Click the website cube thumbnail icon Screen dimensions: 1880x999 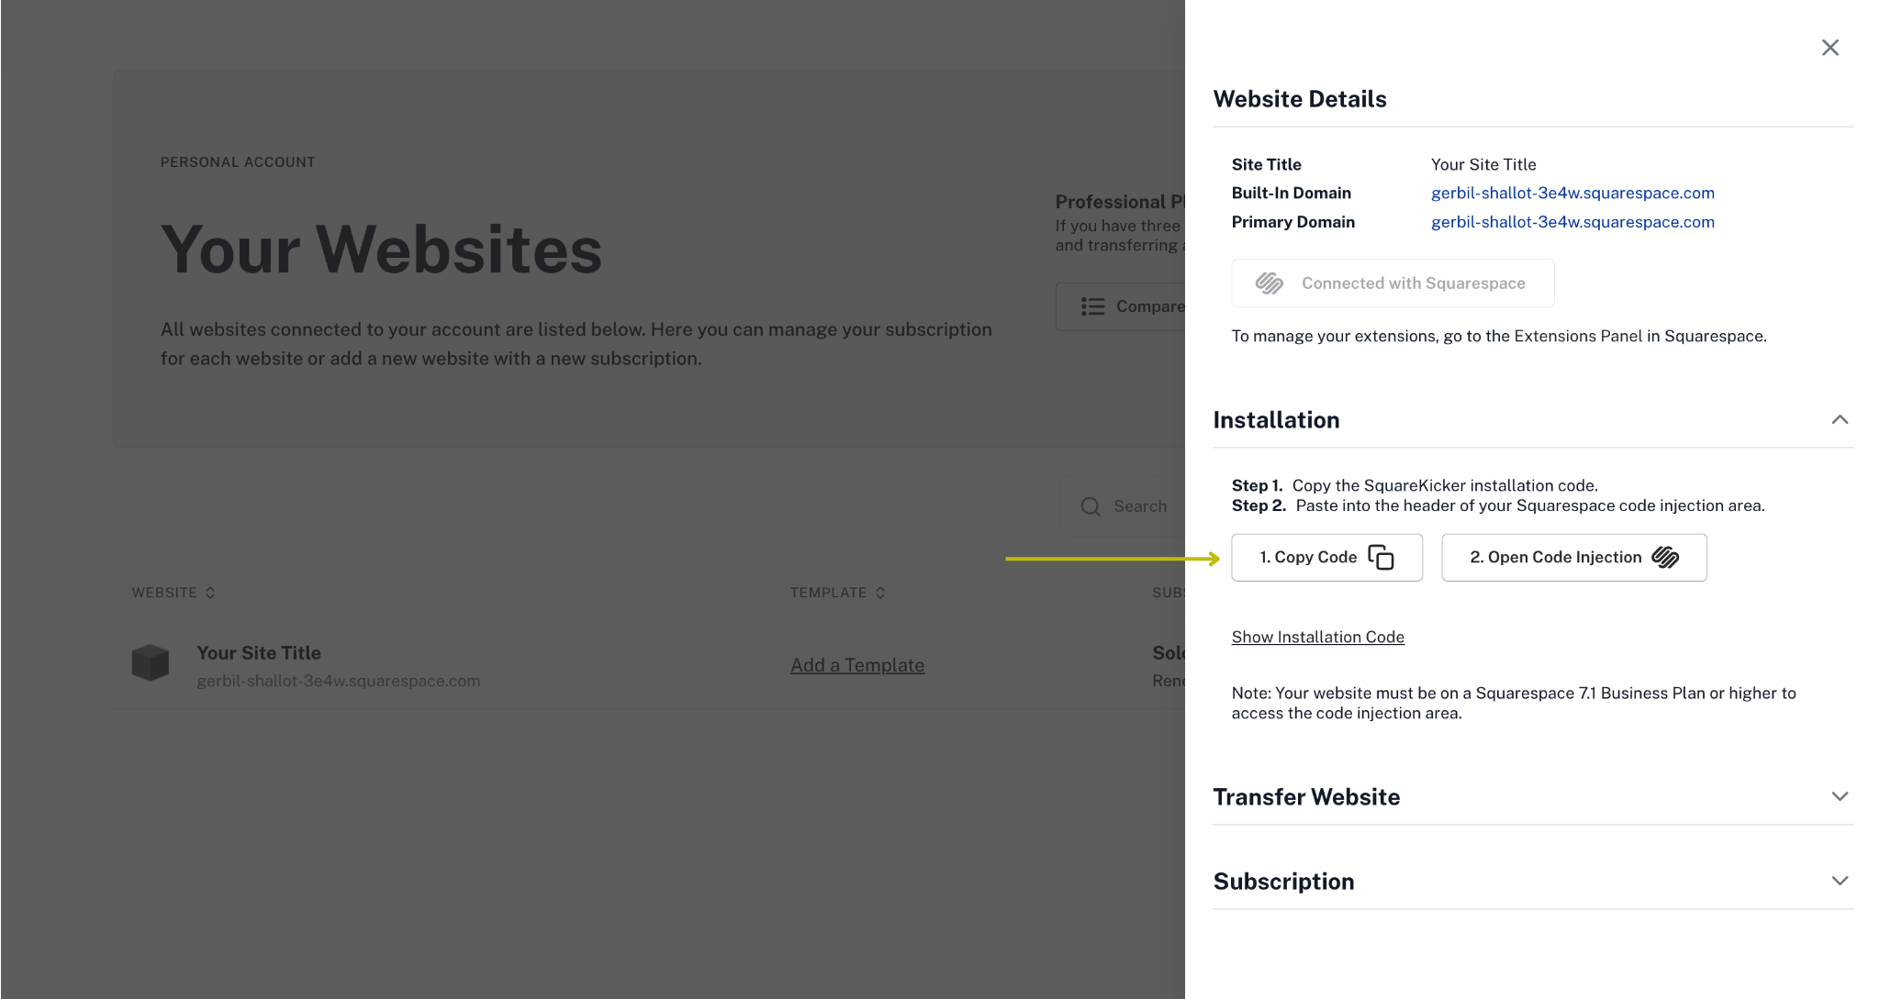[151, 662]
